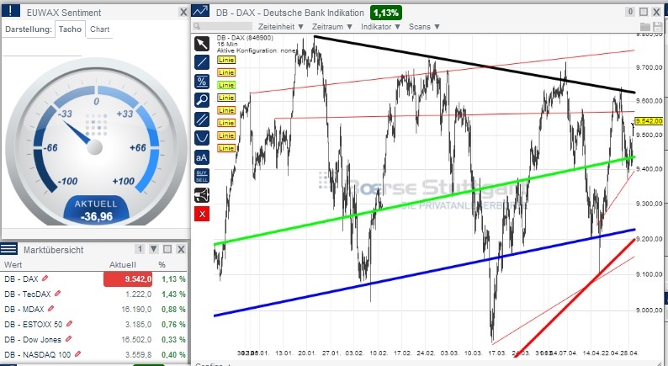
Task: Open the folder icon to load chart
Action: [x=645, y=26]
